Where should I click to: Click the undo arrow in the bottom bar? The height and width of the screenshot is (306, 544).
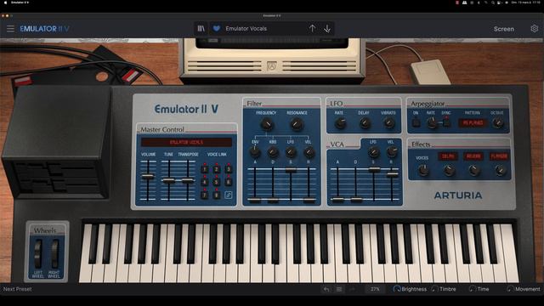(x=326, y=289)
